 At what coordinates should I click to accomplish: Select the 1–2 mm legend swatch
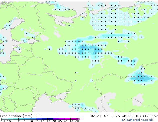[x=16, y=119]
